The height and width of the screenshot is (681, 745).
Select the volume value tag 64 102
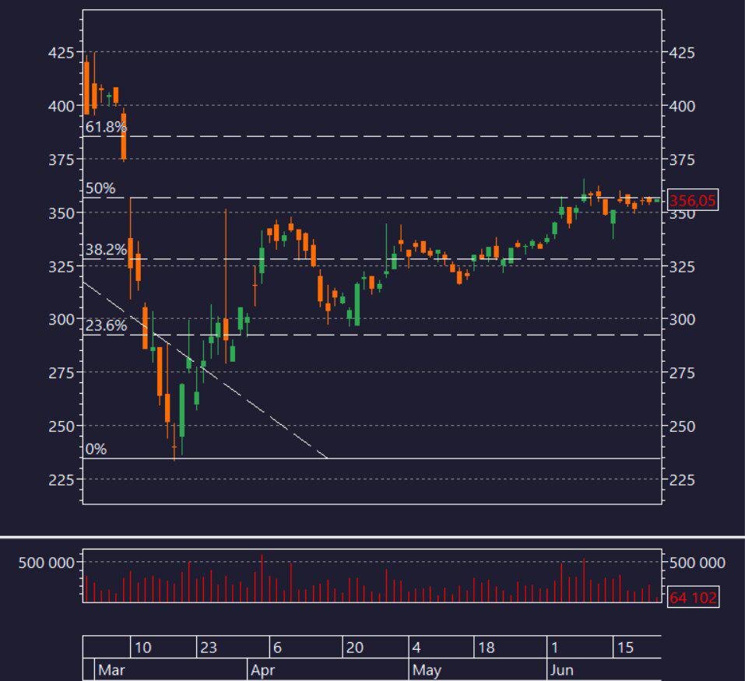pos(693,597)
